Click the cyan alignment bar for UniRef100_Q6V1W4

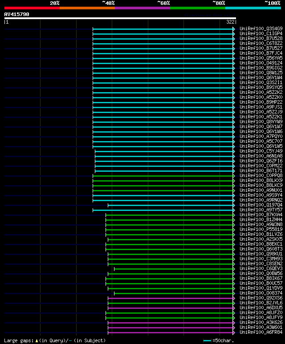pos(163,78)
